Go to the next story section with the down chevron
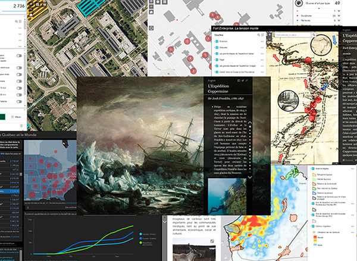The width and height of the screenshot is (357, 261). coord(250,177)
